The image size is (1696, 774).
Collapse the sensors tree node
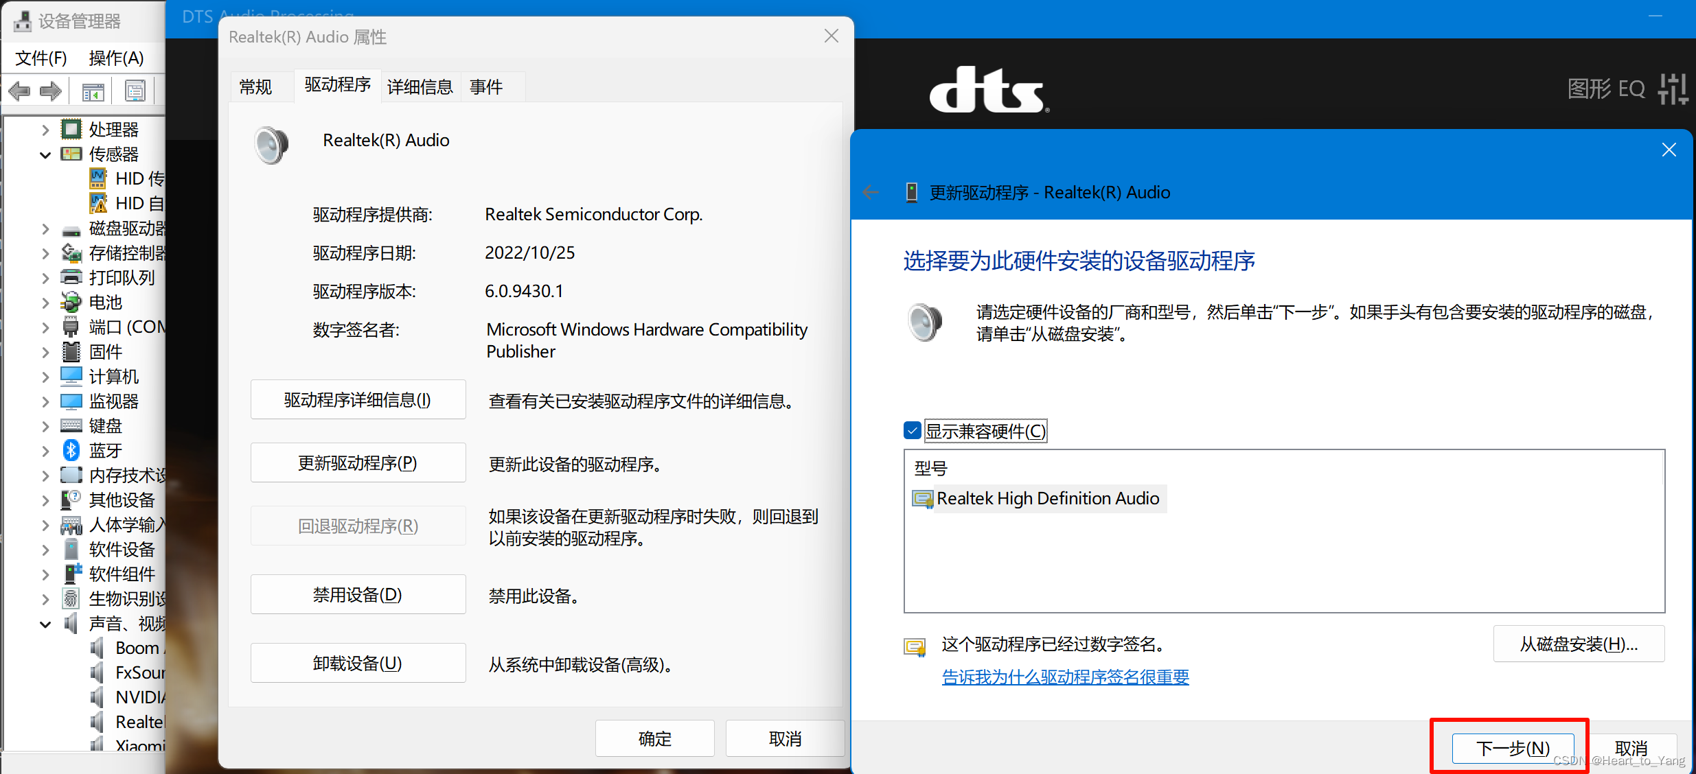[x=45, y=154]
